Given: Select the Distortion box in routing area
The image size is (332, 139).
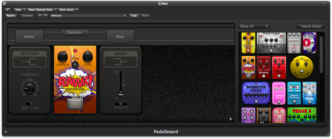Looking at the screenshot, I should 75,32.
